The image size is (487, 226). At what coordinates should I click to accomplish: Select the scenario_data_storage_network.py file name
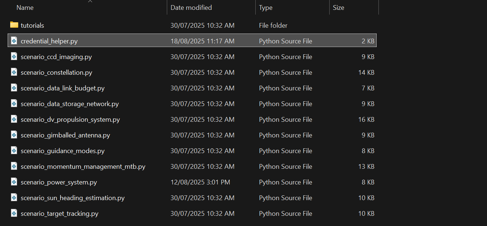[x=70, y=104]
